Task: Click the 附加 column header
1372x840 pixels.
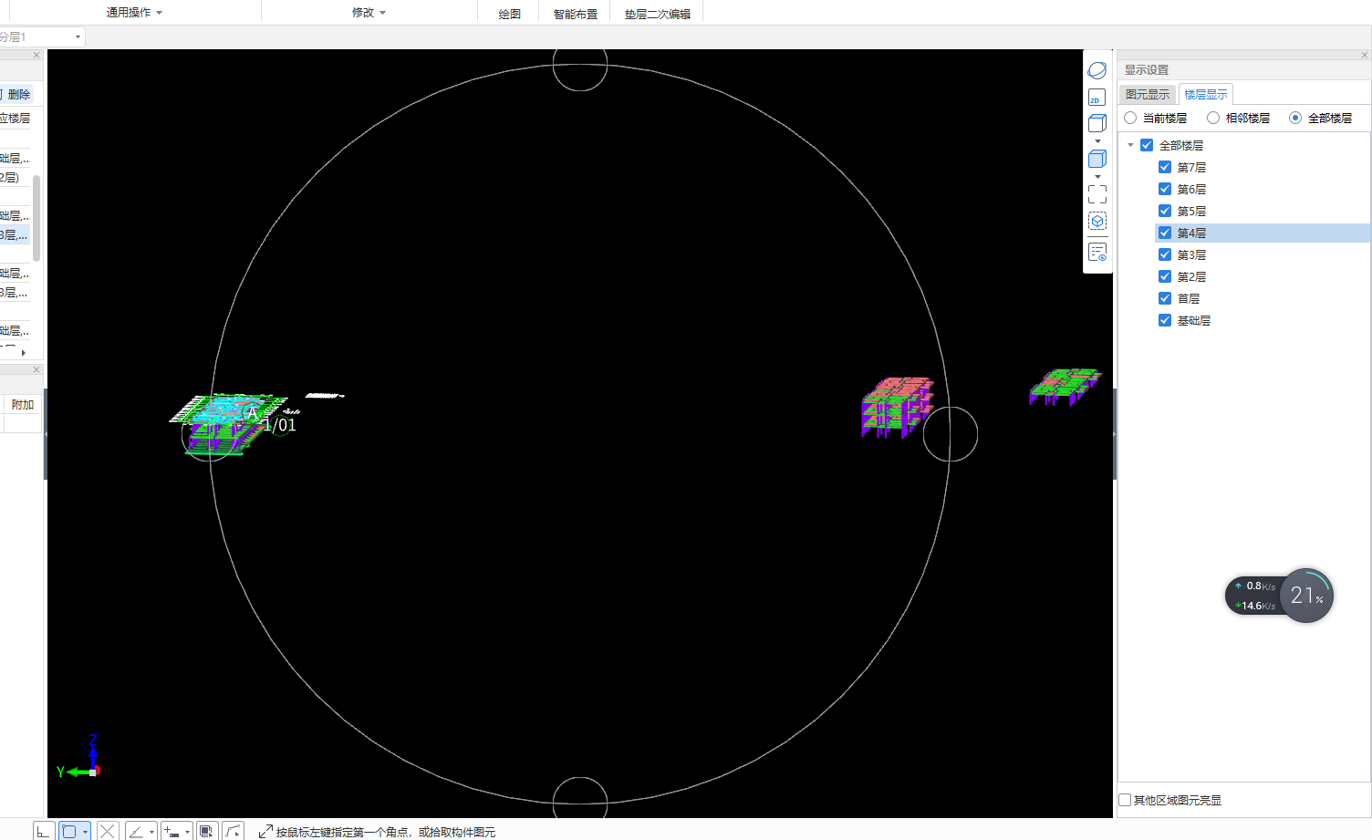Action: click(23, 404)
